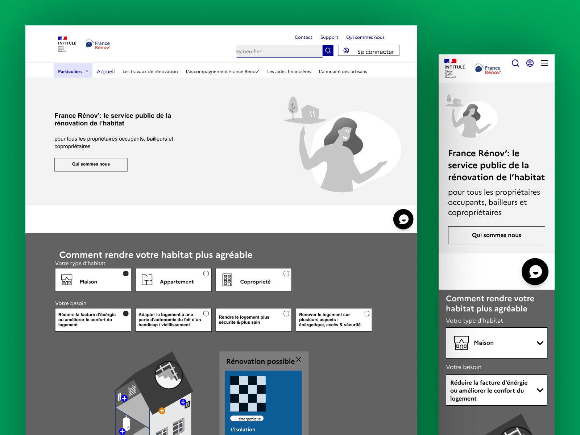Click the énergetique tag on isolation card
The width and height of the screenshot is (580, 435).
click(x=247, y=419)
